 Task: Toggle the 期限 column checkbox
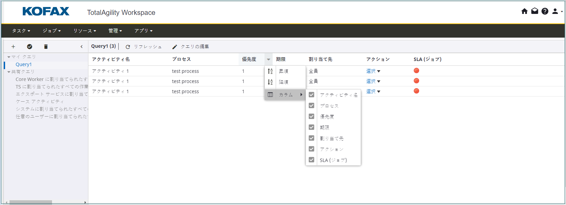click(311, 127)
